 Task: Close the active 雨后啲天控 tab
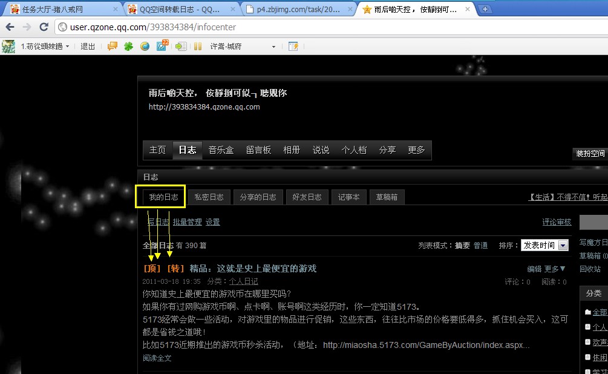tap(467, 9)
